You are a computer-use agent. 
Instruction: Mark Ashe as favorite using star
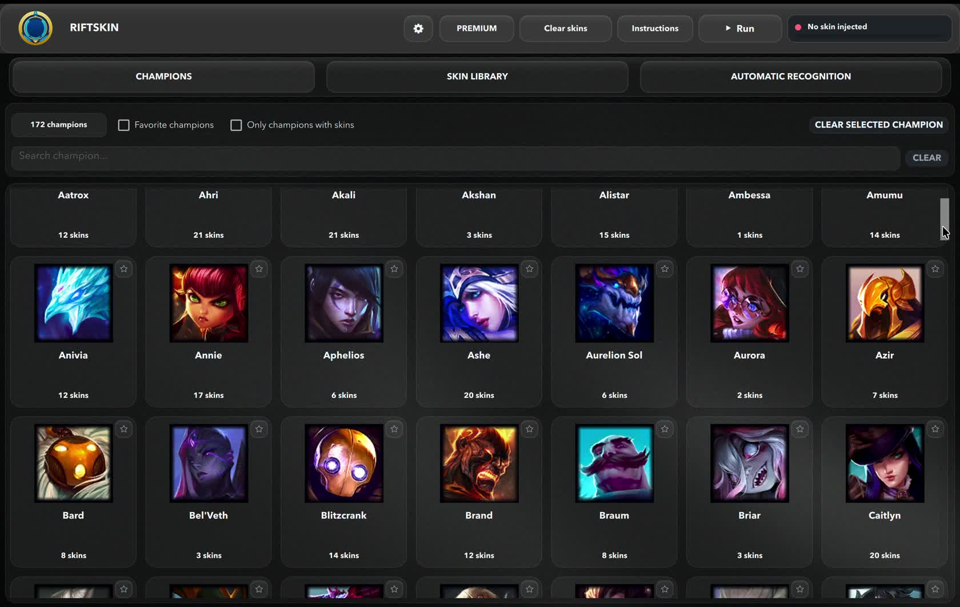coord(530,269)
